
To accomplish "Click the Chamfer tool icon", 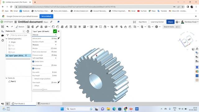I will (x=58, y=27).
